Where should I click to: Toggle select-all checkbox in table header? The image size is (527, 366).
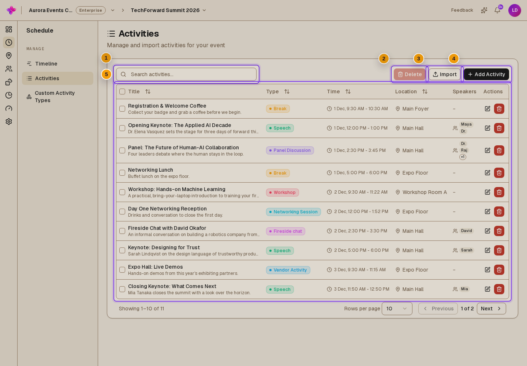pos(122,91)
